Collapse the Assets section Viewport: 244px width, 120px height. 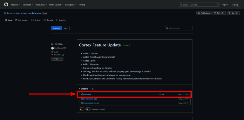(84, 89)
